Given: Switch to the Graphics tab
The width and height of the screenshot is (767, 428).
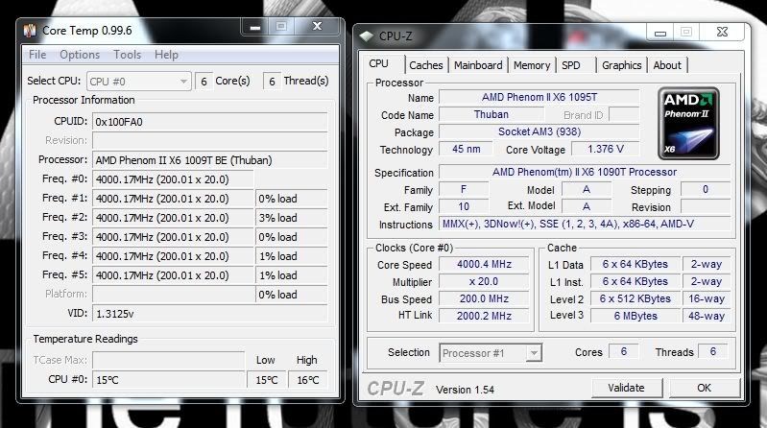Looking at the screenshot, I should tap(622, 65).
